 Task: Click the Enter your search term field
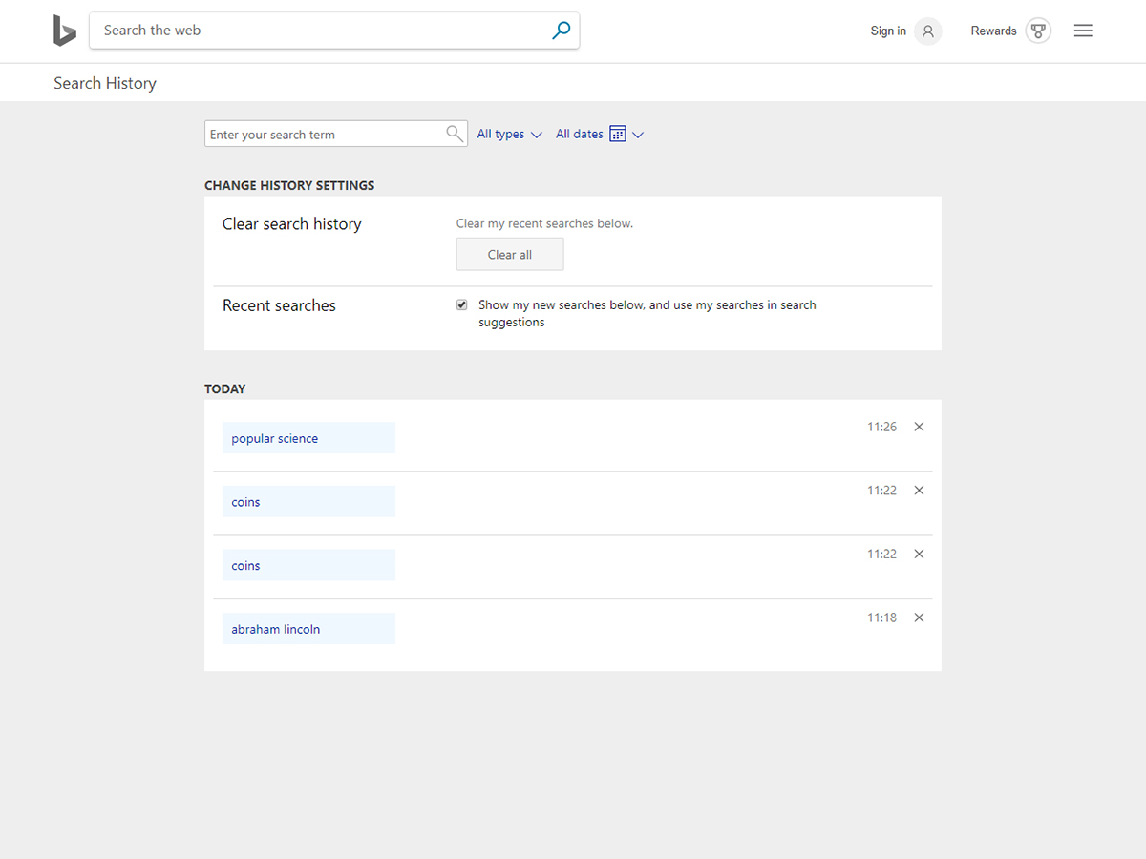pyautogui.click(x=325, y=135)
